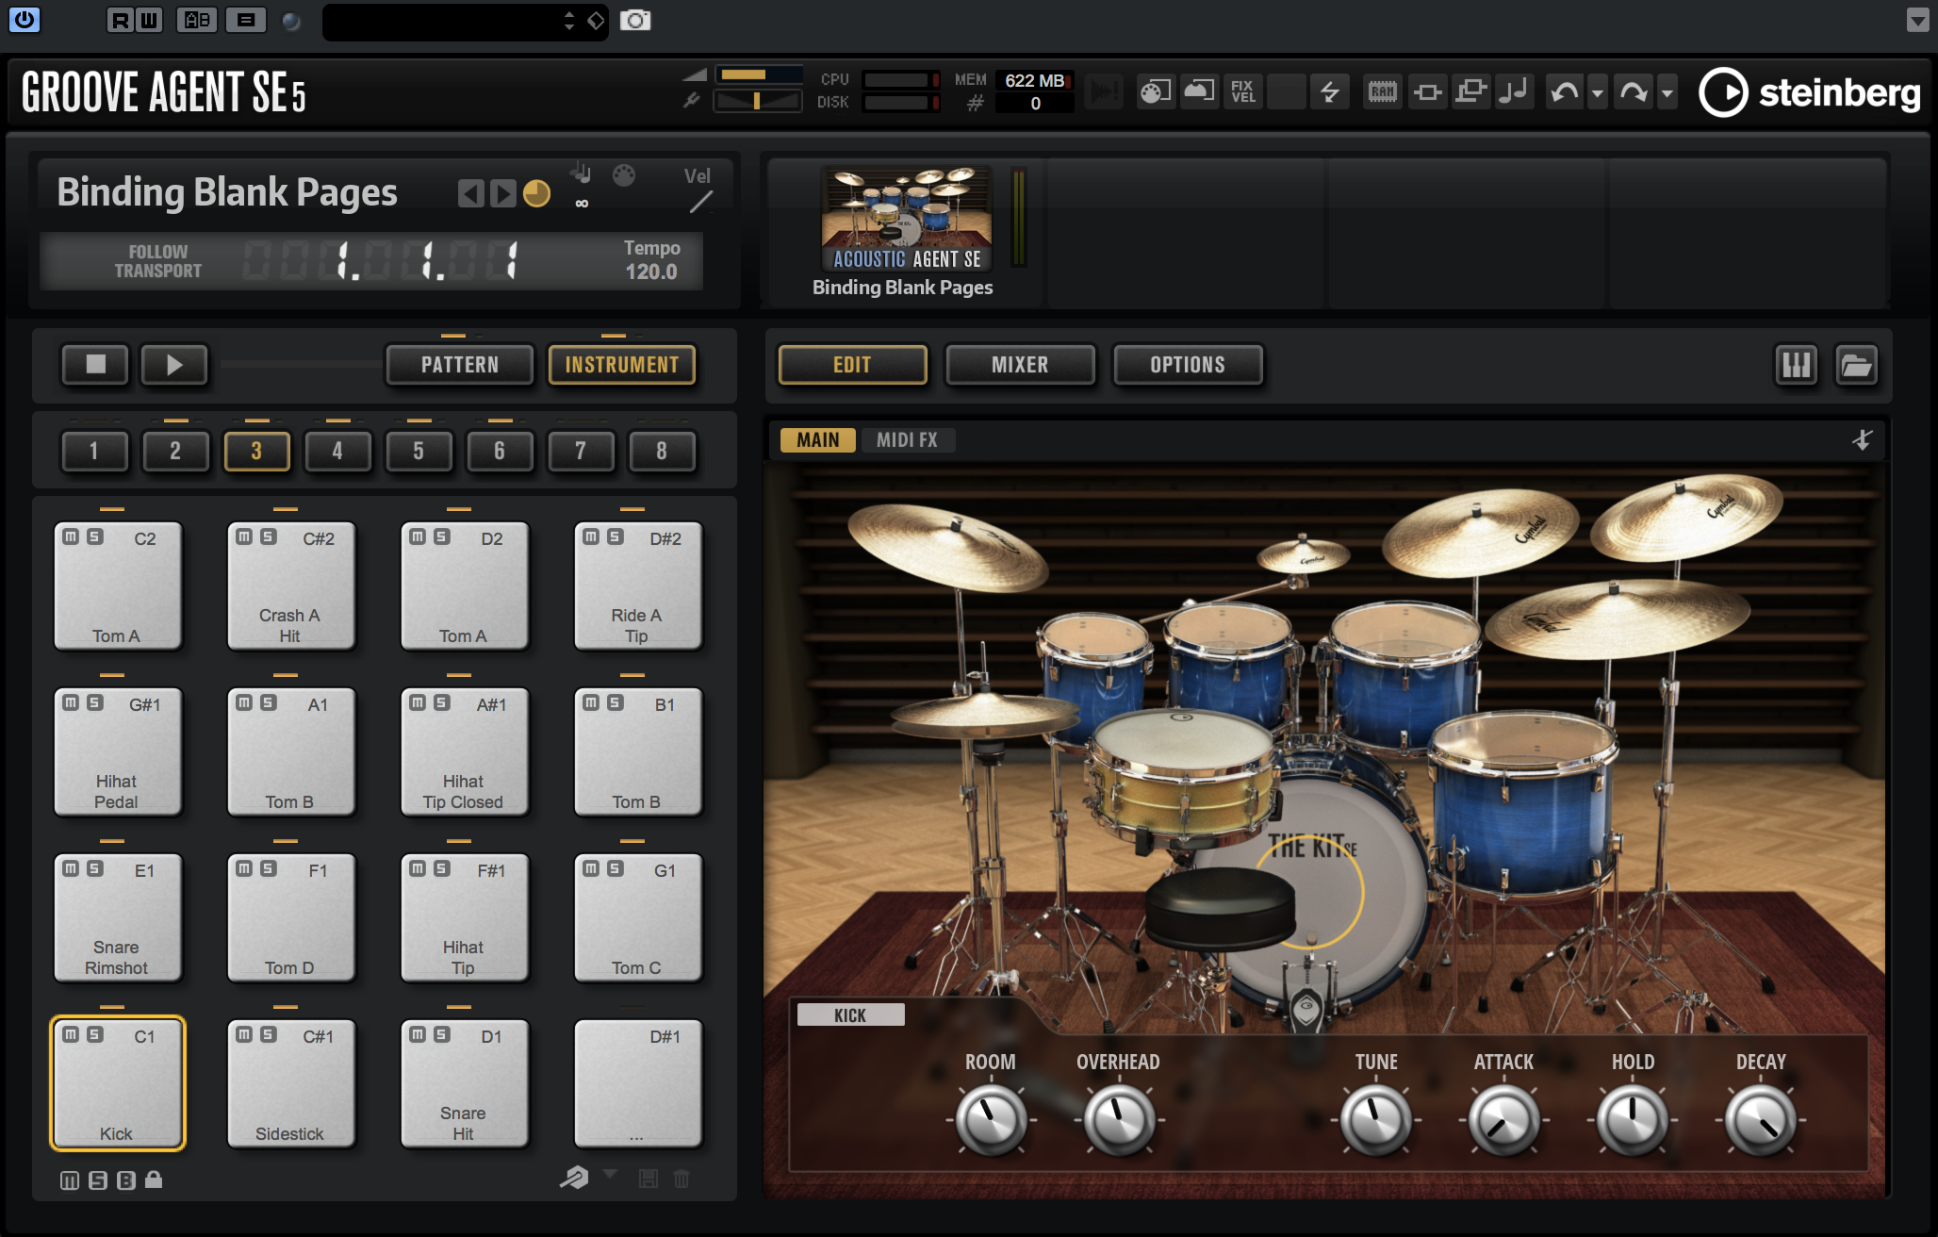Toggle the FIX VEL button

(x=1242, y=91)
